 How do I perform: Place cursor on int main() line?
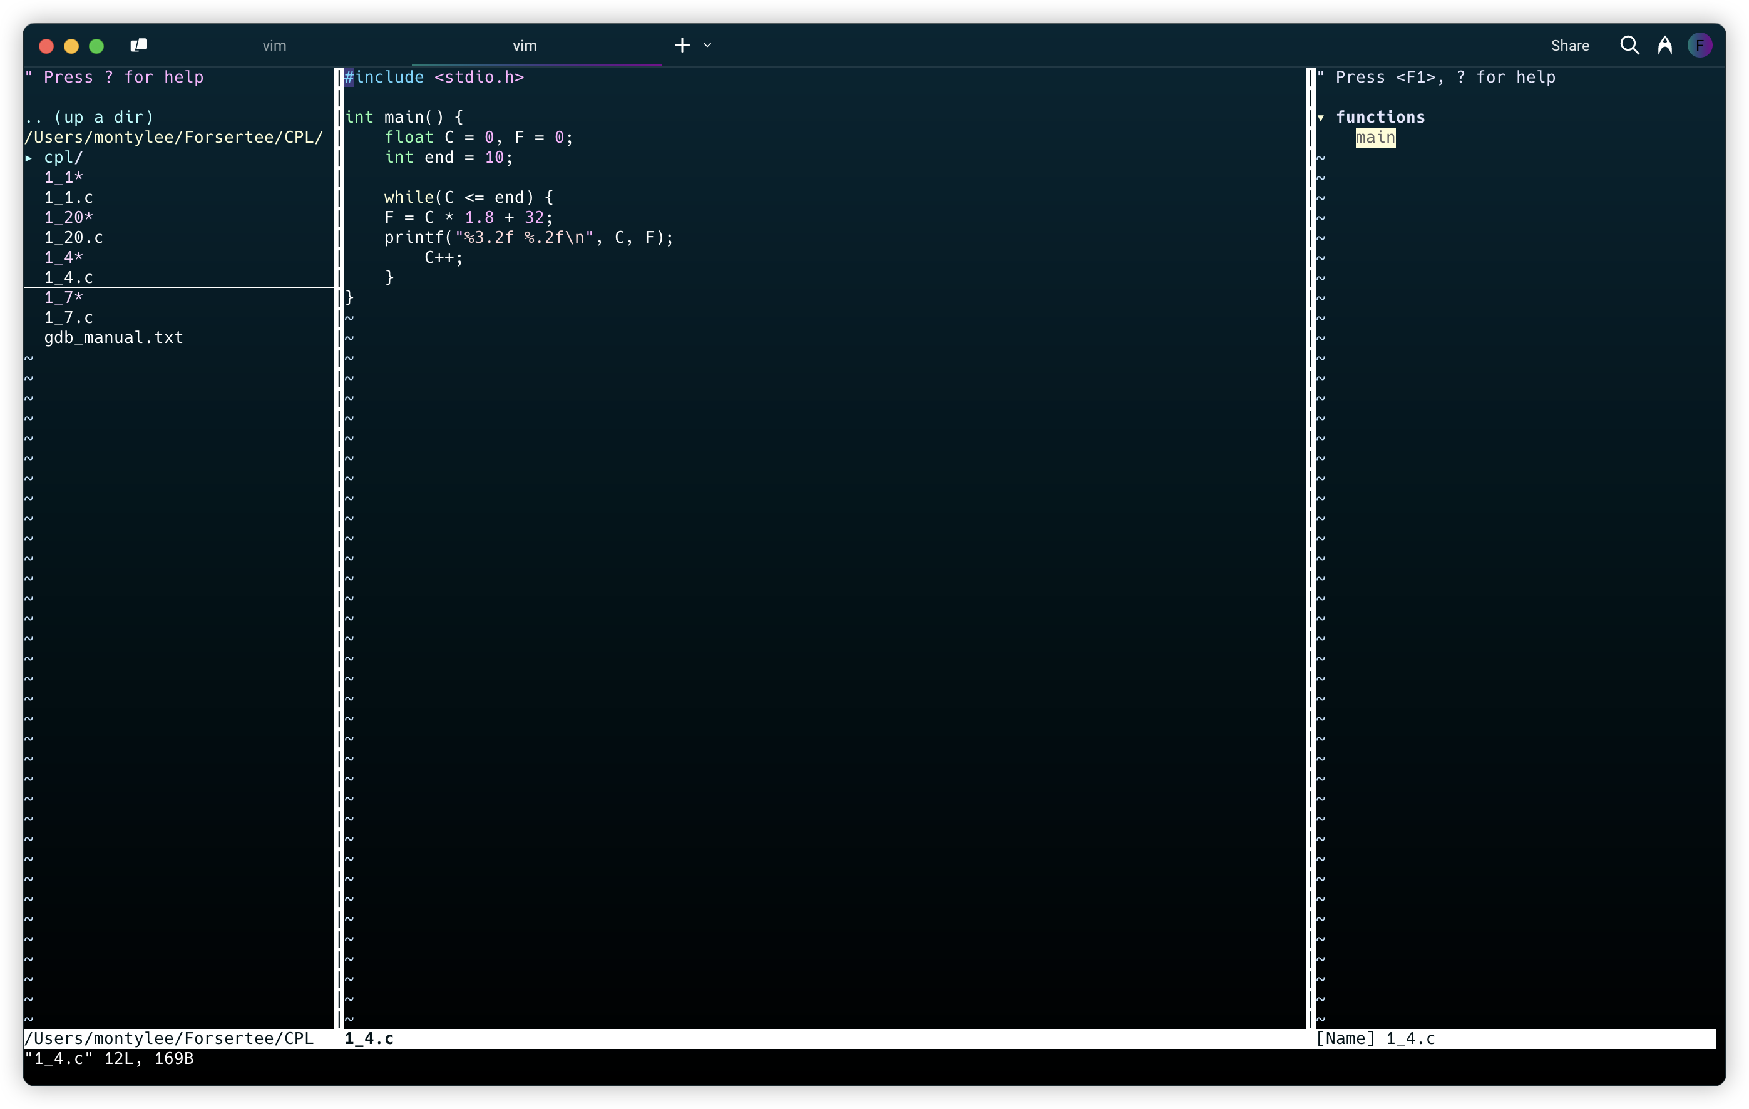click(404, 117)
